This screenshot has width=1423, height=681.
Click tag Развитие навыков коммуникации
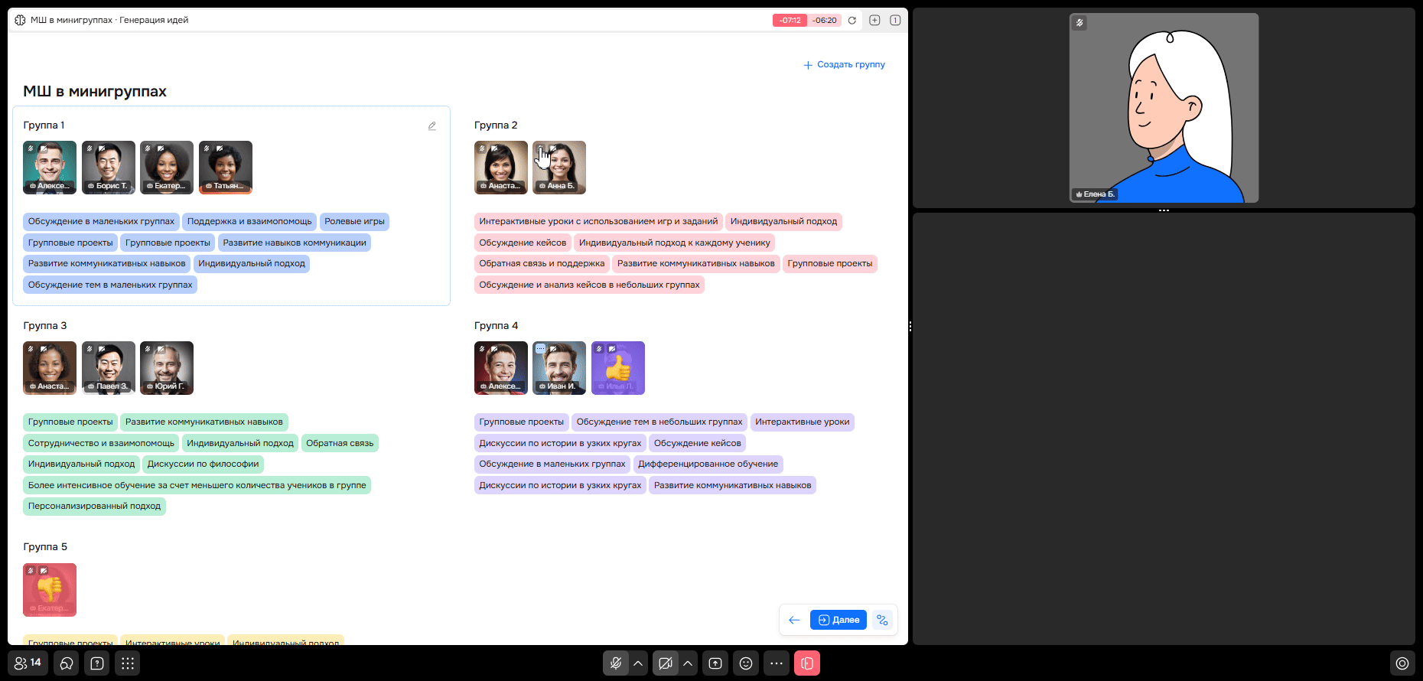pos(295,243)
